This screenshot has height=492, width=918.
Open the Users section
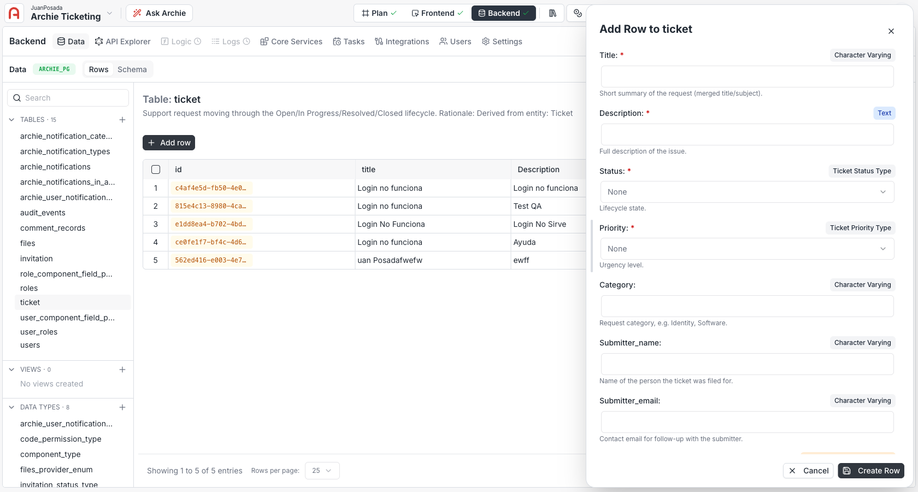click(455, 42)
